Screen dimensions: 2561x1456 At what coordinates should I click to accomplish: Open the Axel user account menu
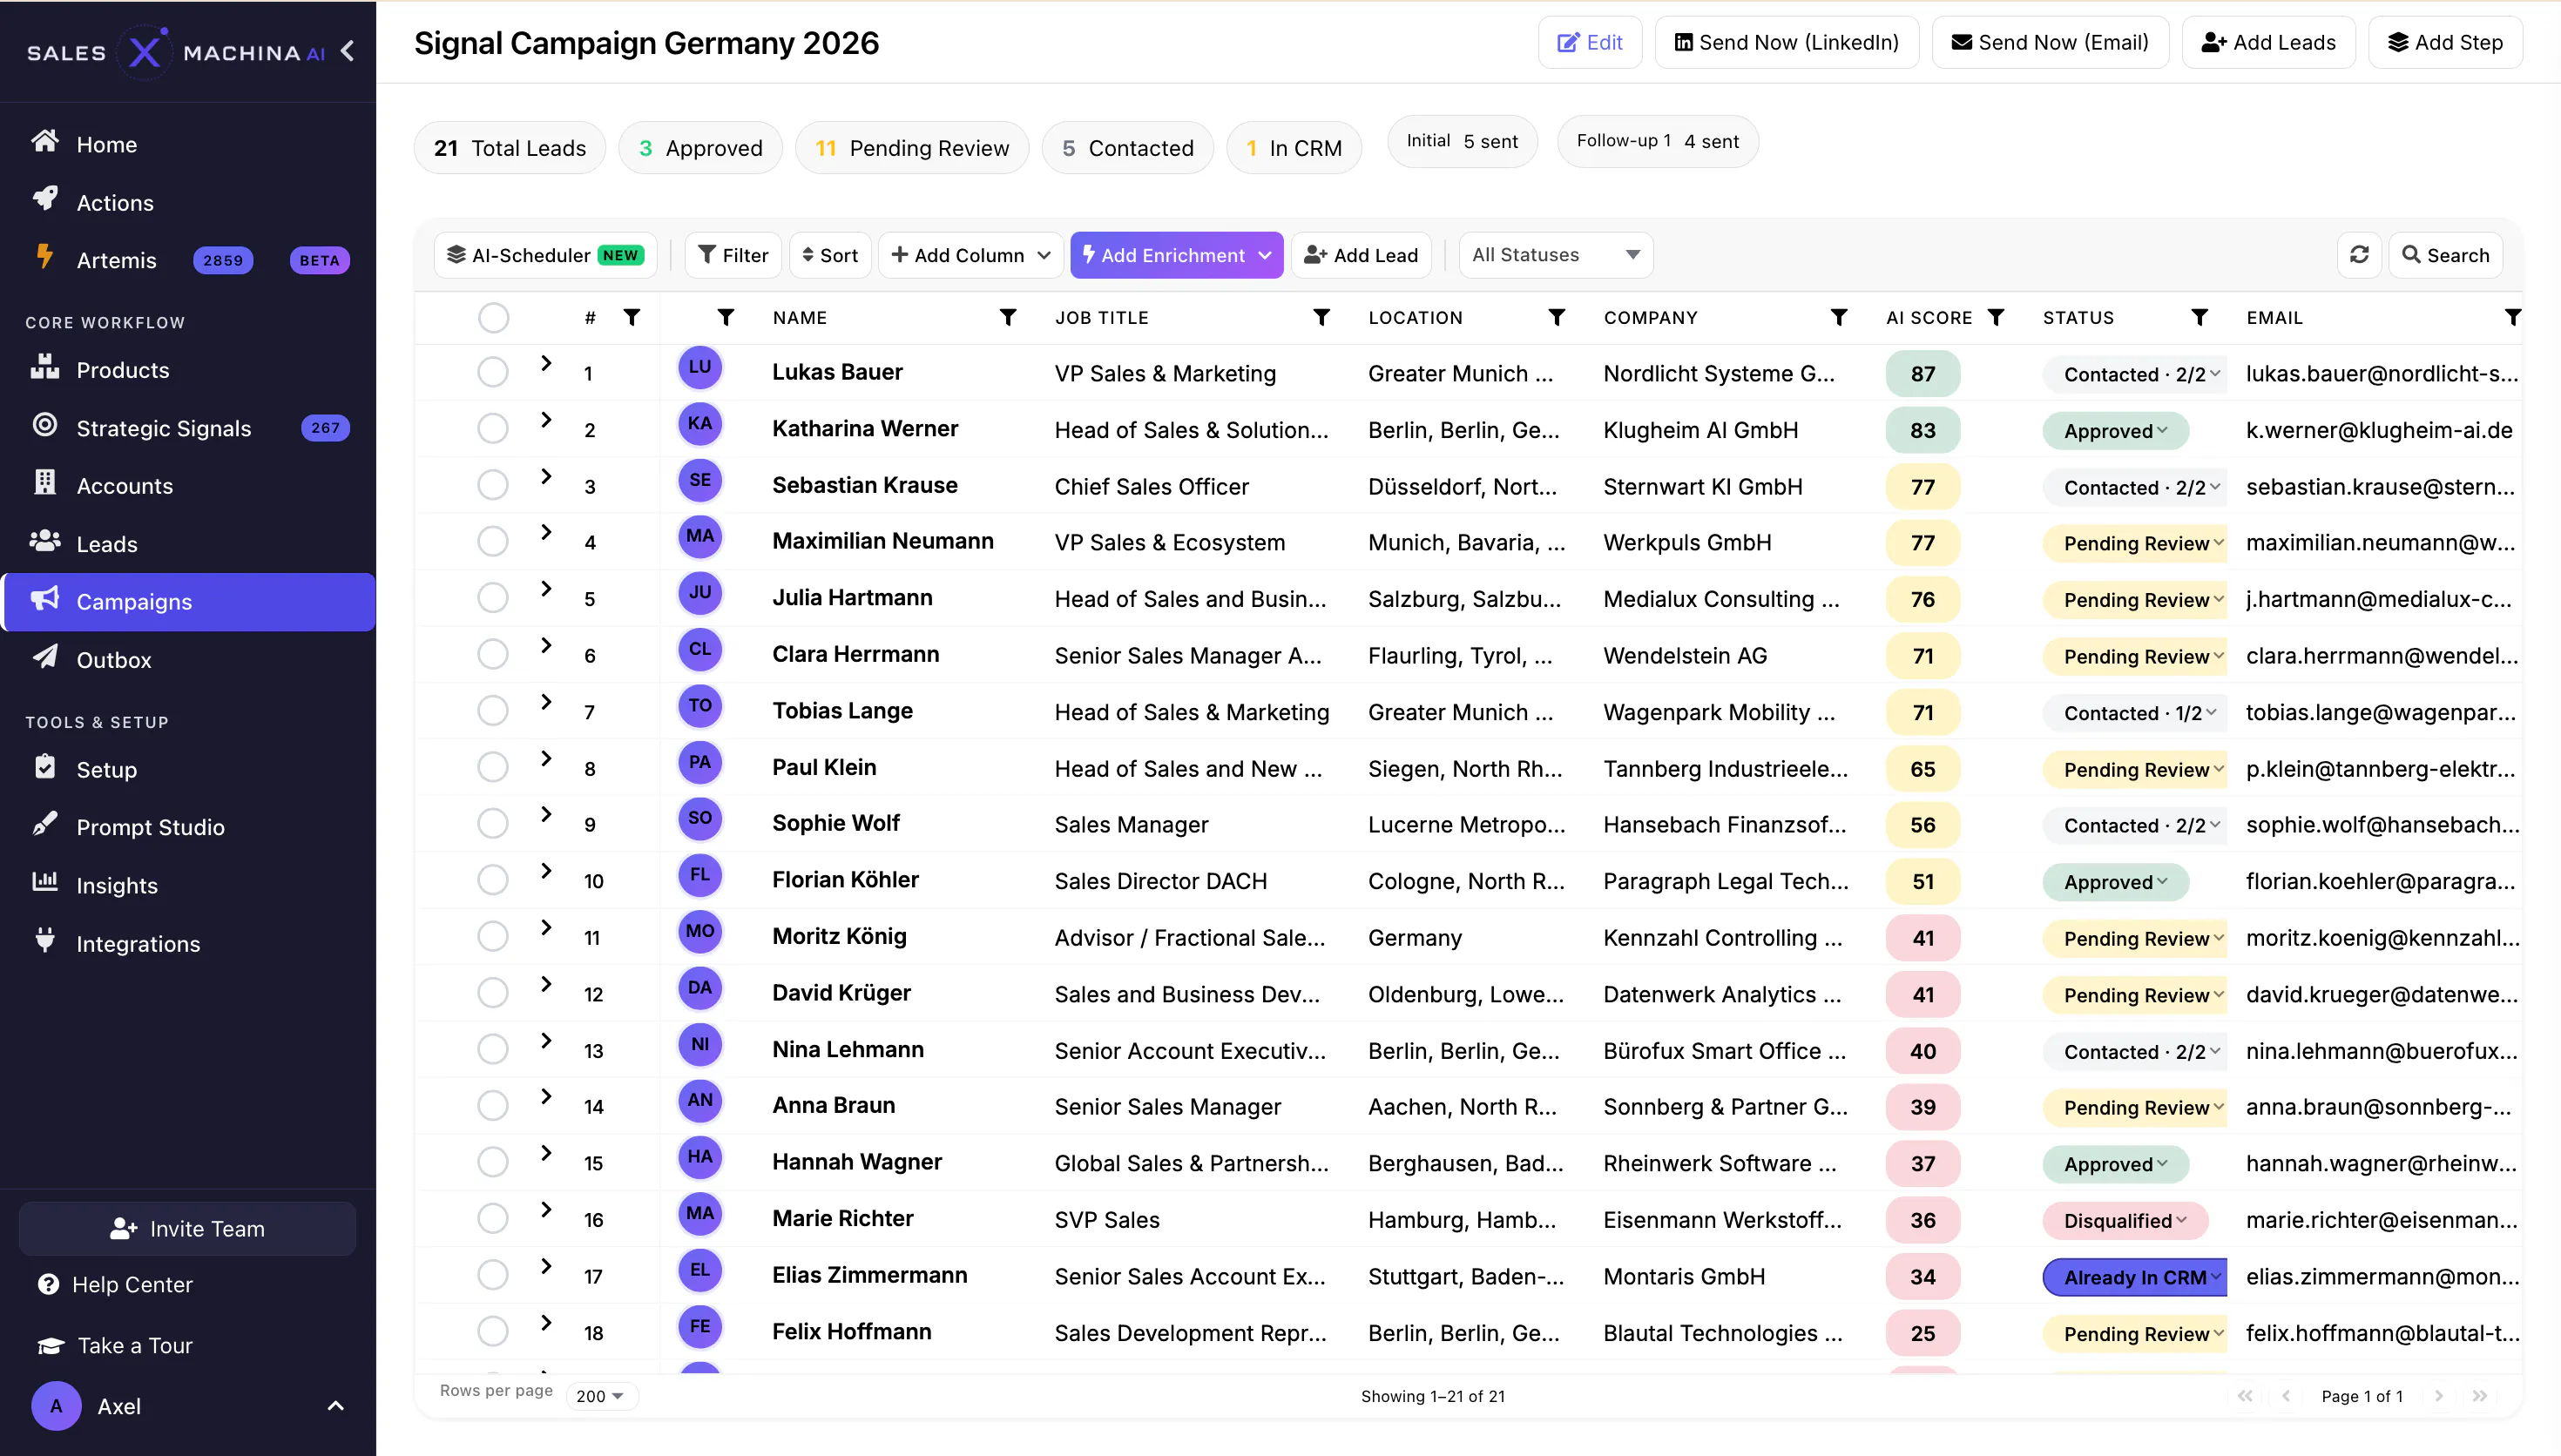[x=189, y=1406]
